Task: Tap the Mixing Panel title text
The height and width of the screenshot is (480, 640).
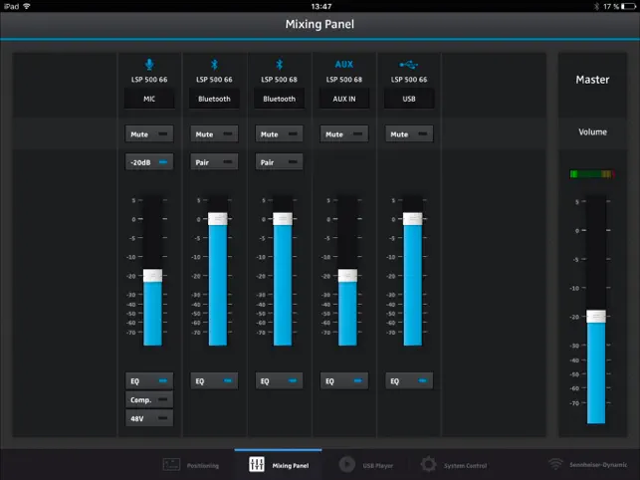Action: click(x=320, y=24)
